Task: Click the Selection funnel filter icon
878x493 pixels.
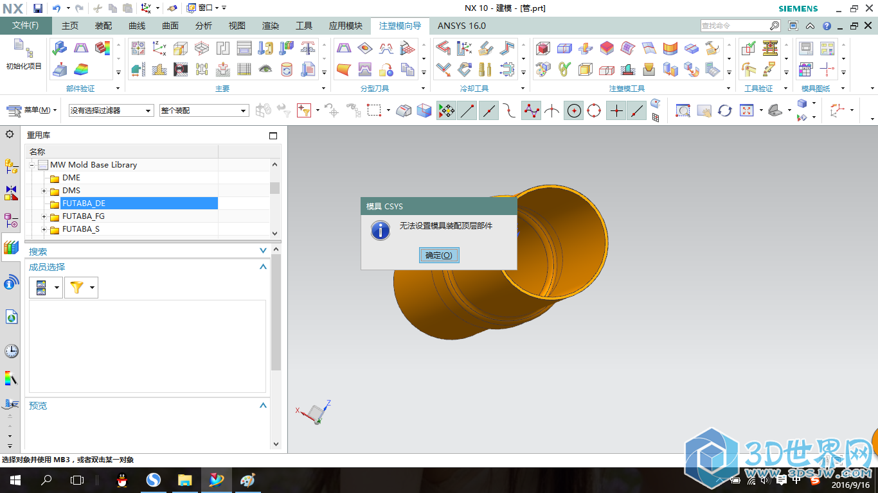Action: pyautogui.click(x=303, y=110)
